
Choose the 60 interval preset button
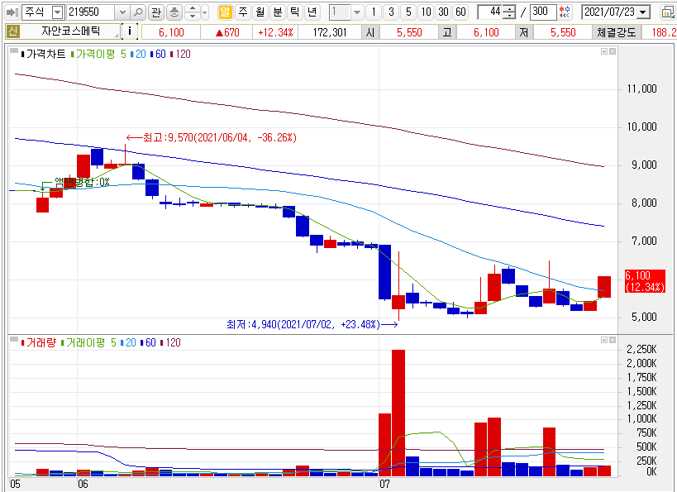[x=460, y=12]
